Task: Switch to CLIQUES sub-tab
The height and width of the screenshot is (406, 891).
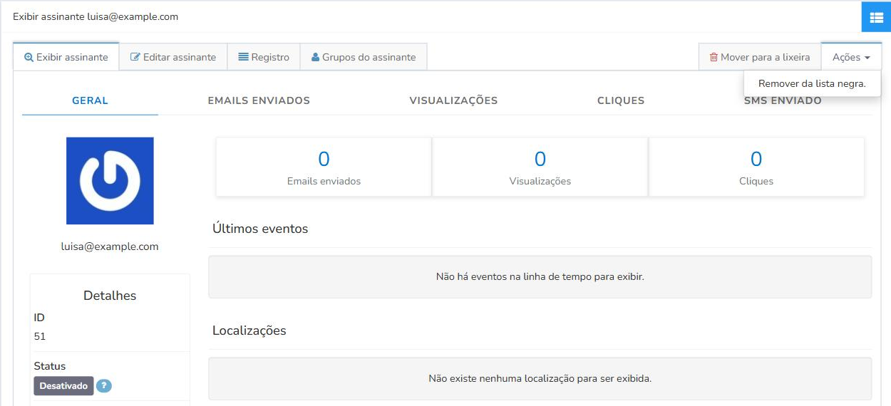Action: pos(621,100)
